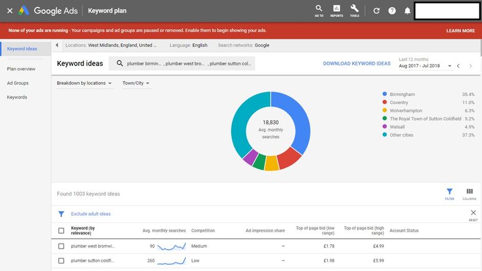Screen dimensions: 482x271
Task: Check the plumber west bromwich row checkbox
Action: pos(61,246)
